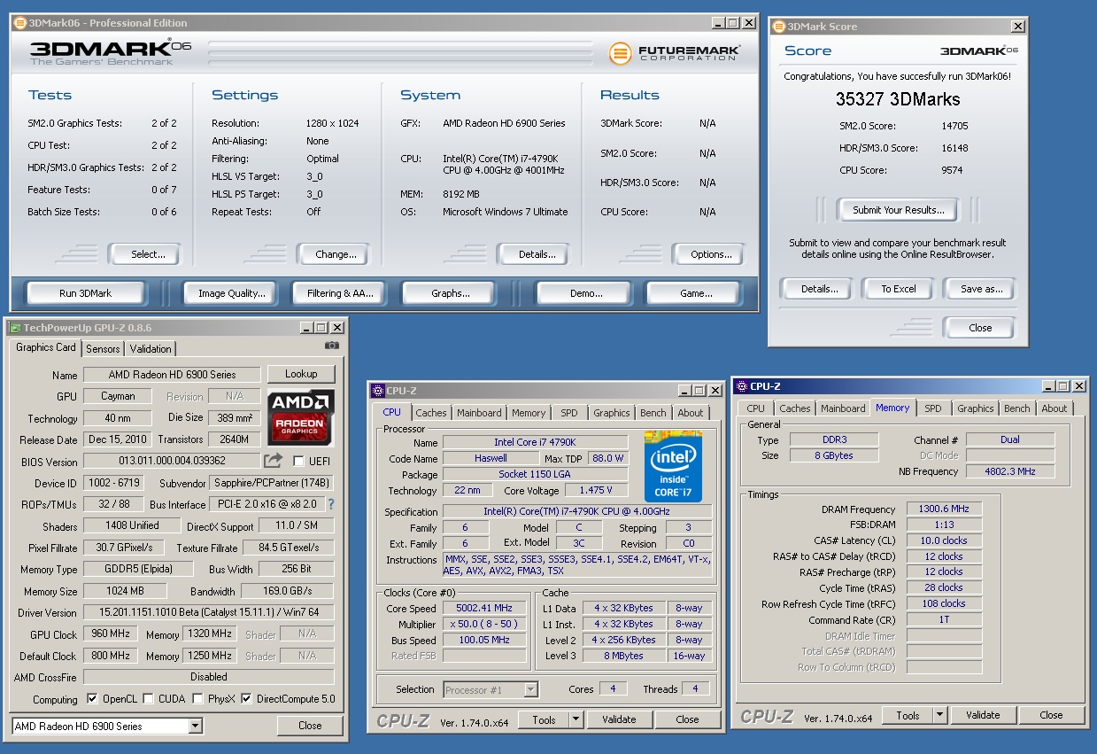Open About tab in CPU-Z Memory window
This screenshot has height=754, width=1097.
[x=1055, y=408]
